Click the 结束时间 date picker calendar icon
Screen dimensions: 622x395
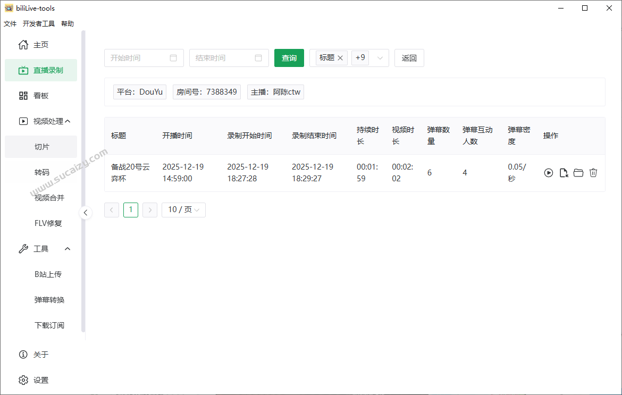259,57
